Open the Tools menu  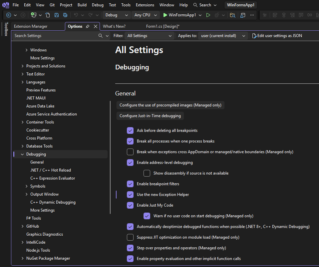pyautogui.click(x=126, y=5)
